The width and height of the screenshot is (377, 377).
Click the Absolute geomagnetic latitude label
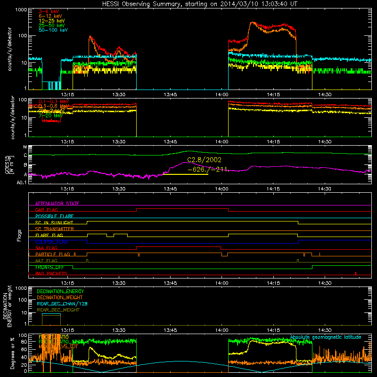326,337
